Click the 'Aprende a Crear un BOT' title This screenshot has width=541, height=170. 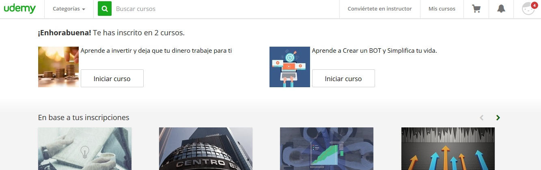coord(374,51)
